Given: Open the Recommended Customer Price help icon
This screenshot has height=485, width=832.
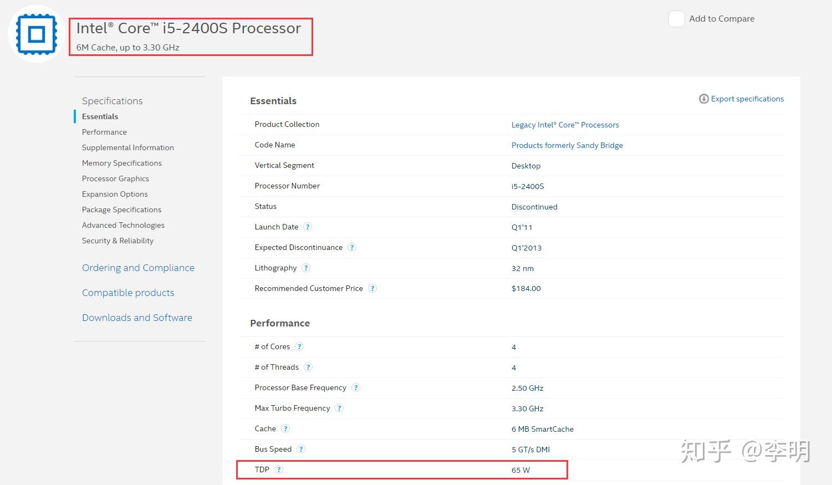Looking at the screenshot, I should click(372, 288).
